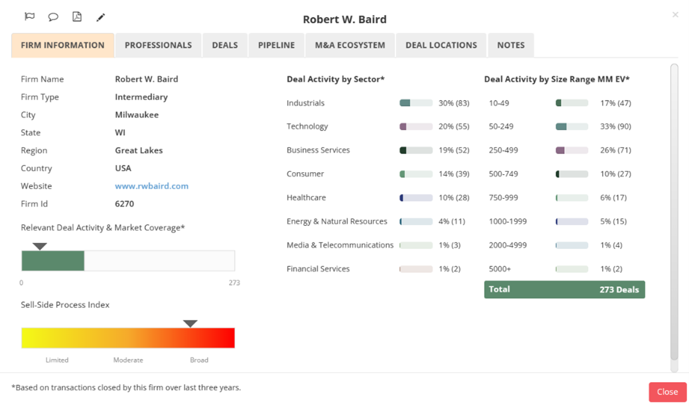Click the Business Services label
689x406 pixels.
pos(318,150)
